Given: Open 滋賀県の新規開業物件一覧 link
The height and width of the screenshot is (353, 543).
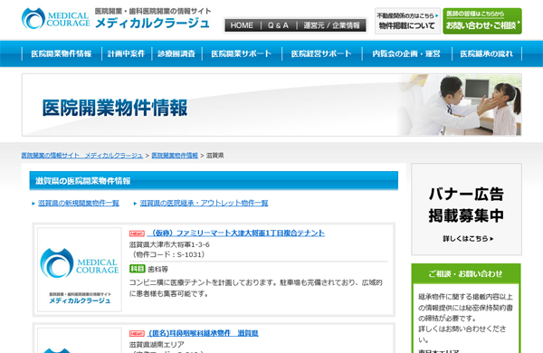Looking at the screenshot, I should point(79,203).
